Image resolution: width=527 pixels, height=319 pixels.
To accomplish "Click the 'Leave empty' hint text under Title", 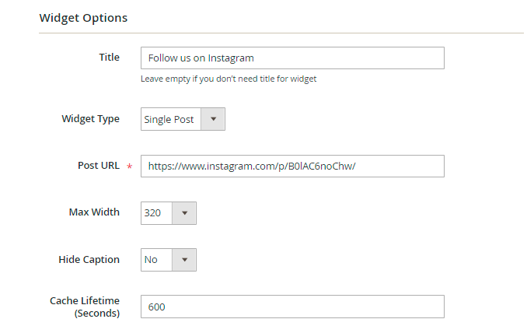I will point(229,79).
